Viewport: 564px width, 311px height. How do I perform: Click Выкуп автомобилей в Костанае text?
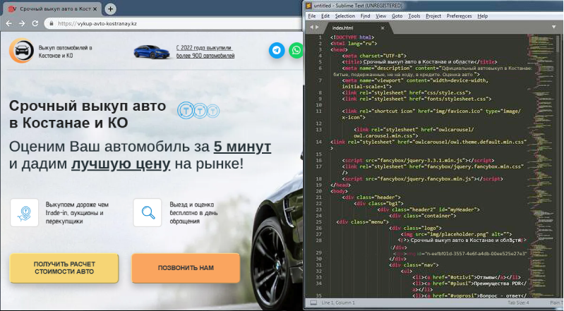pyautogui.click(x=66, y=51)
